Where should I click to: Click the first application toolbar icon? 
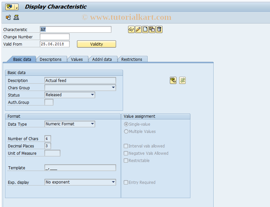click(x=8, y=17)
